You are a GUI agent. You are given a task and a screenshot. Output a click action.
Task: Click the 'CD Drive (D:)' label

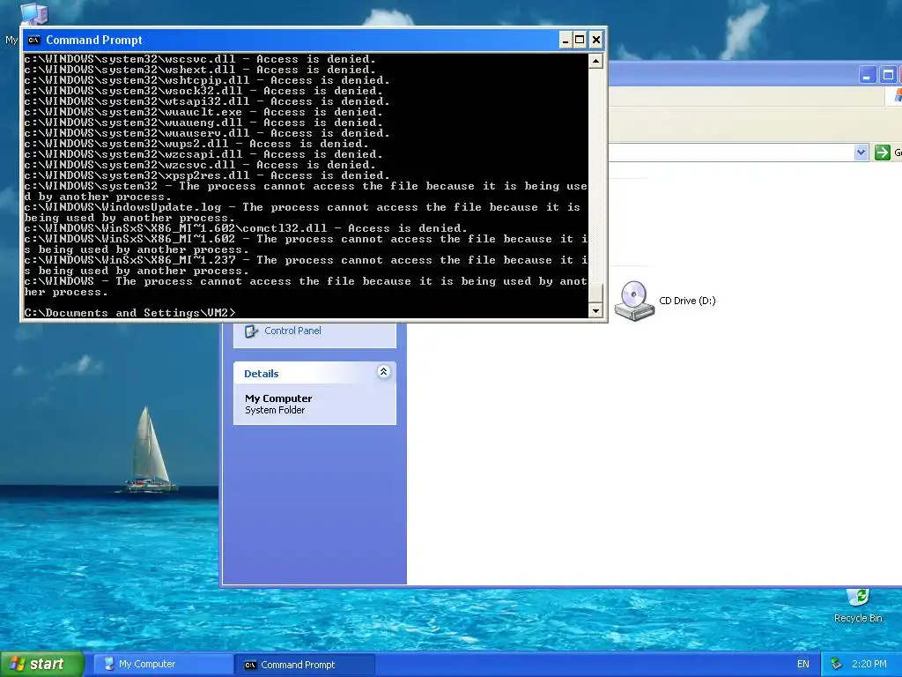687,301
